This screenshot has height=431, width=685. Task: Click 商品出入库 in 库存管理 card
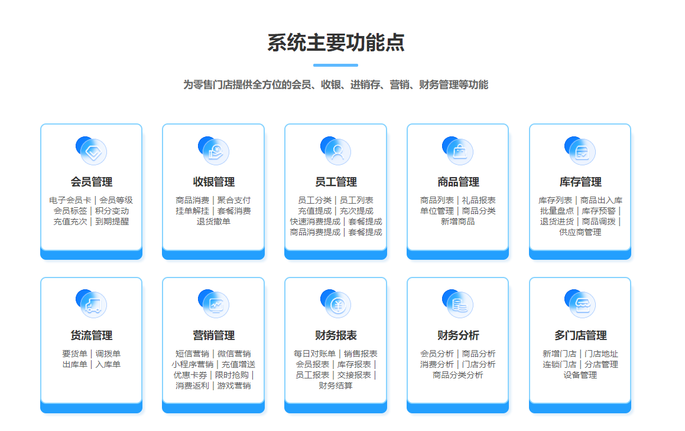(x=601, y=200)
